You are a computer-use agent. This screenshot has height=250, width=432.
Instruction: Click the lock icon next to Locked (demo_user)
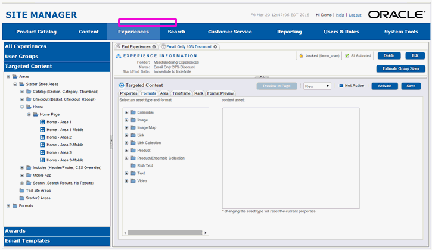[x=301, y=55]
